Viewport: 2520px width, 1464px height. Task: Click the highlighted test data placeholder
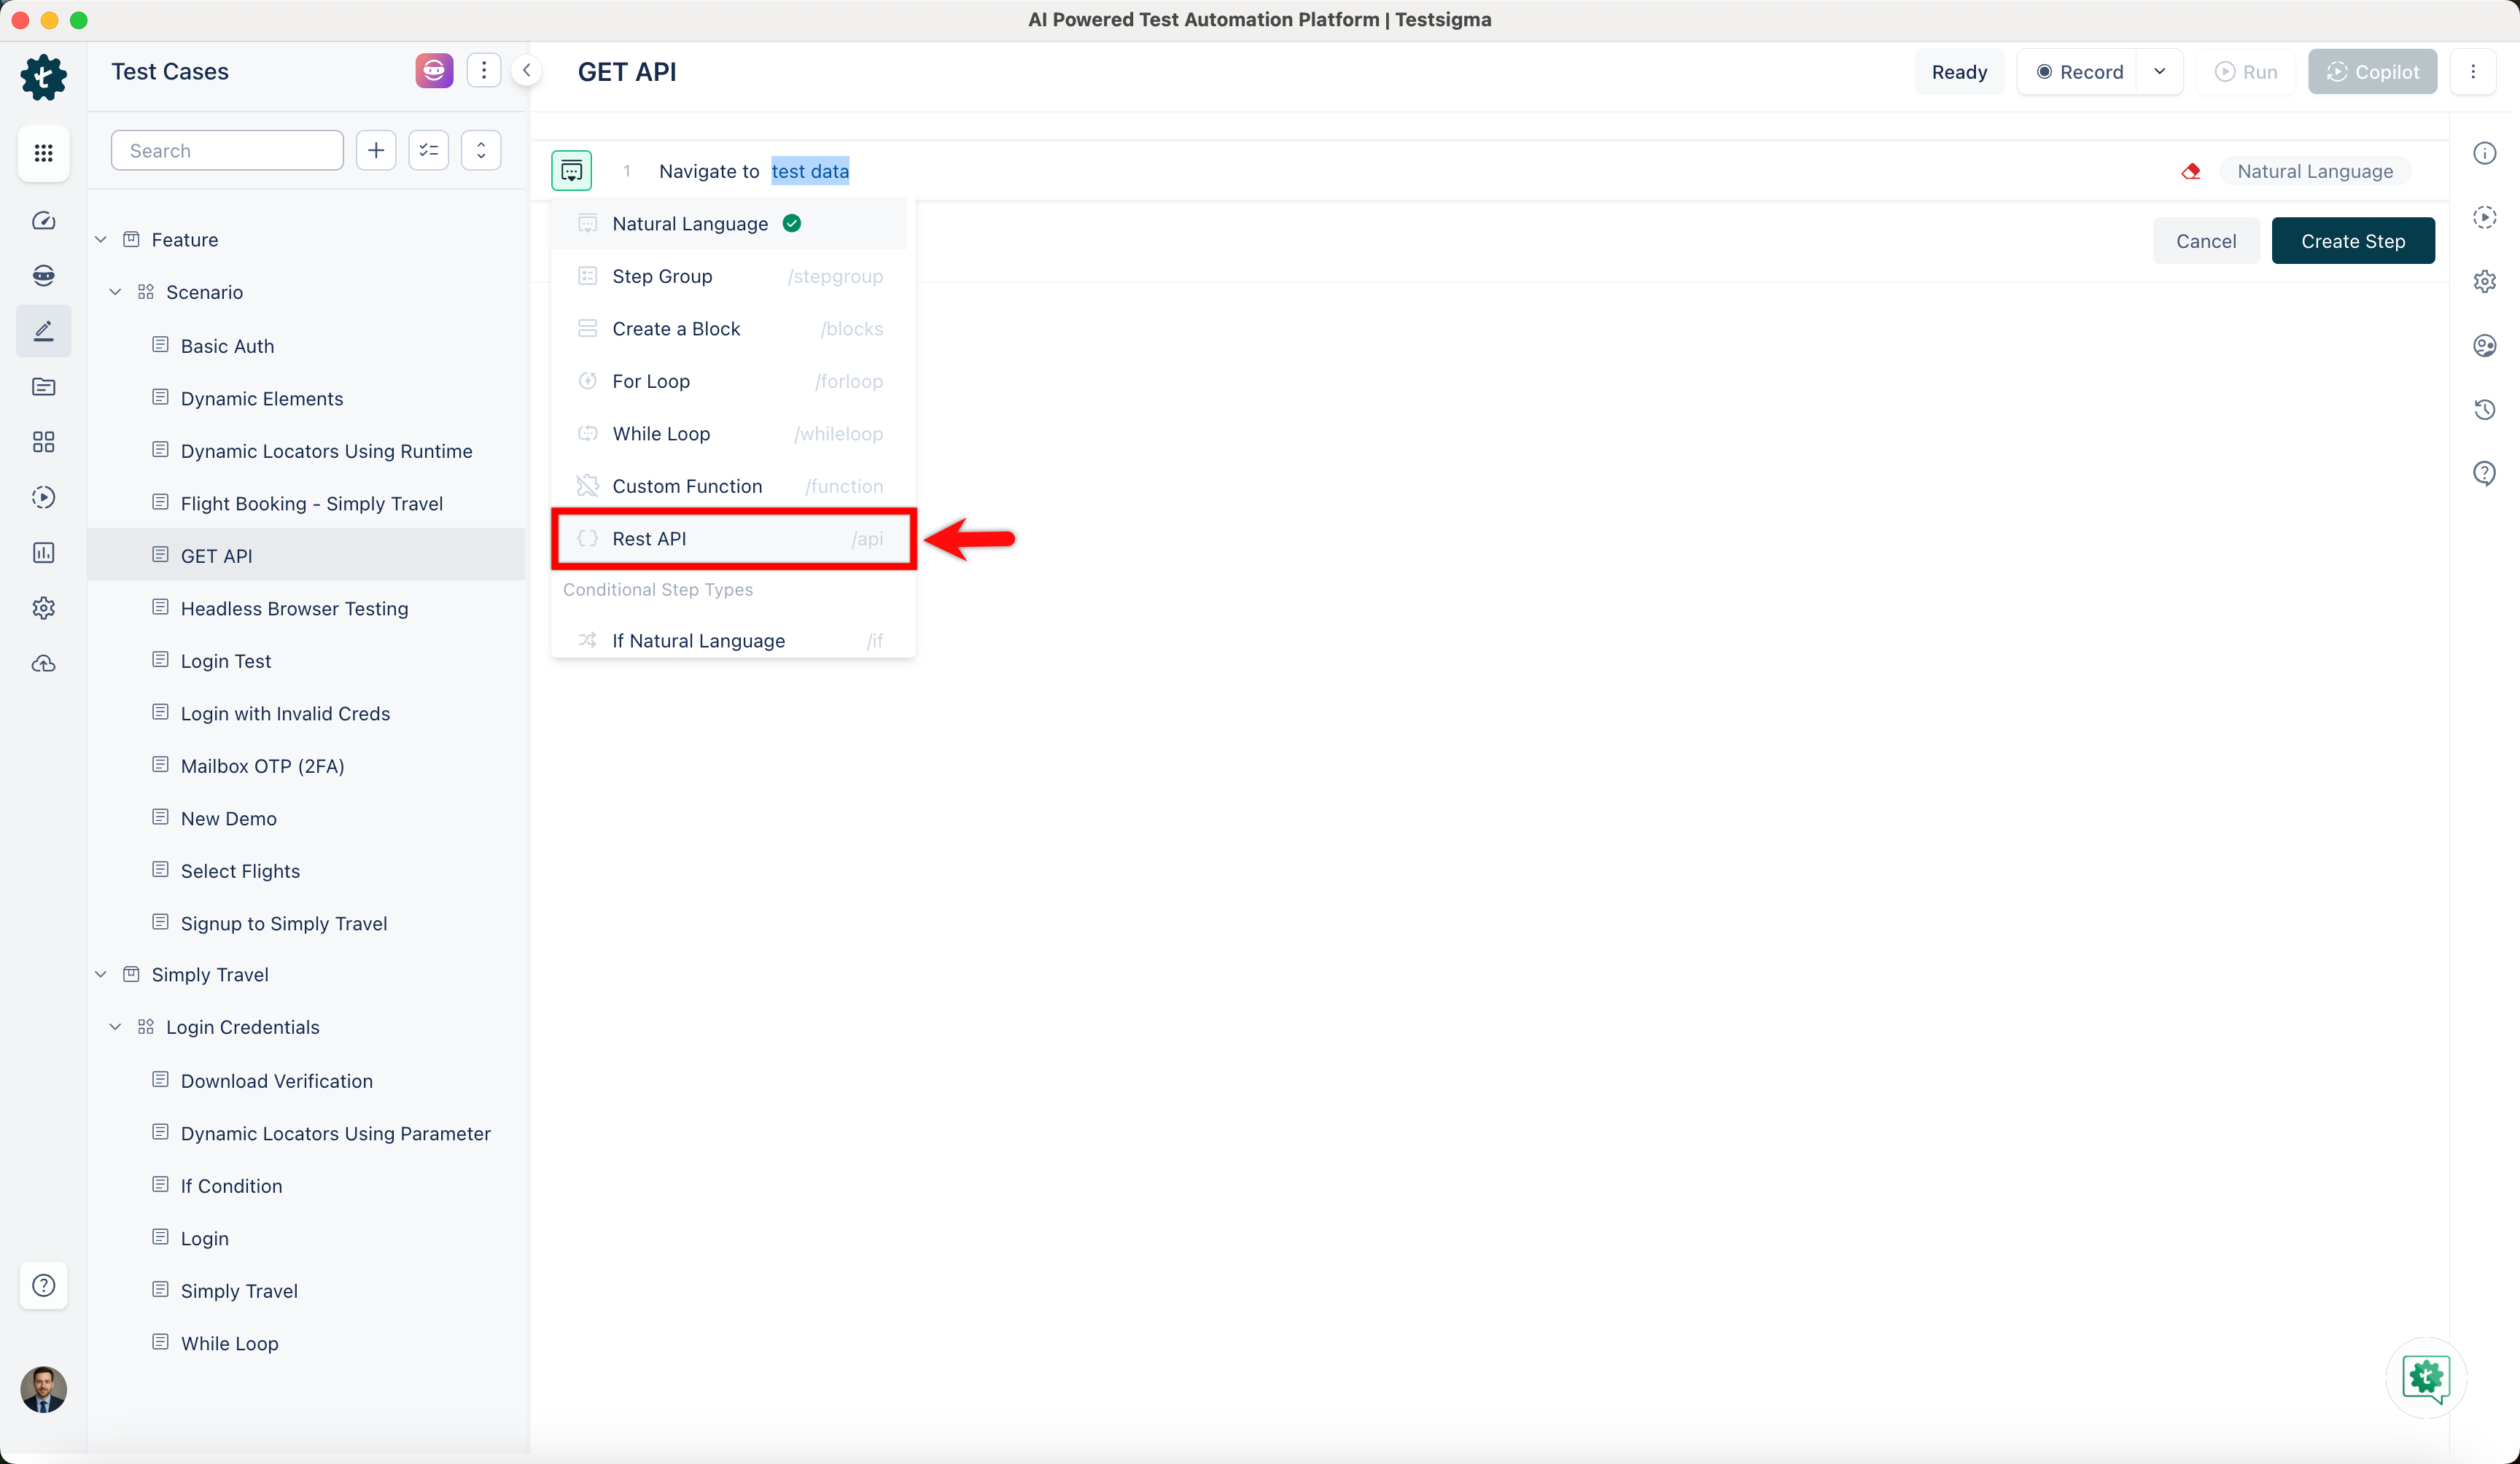pyautogui.click(x=810, y=171)
